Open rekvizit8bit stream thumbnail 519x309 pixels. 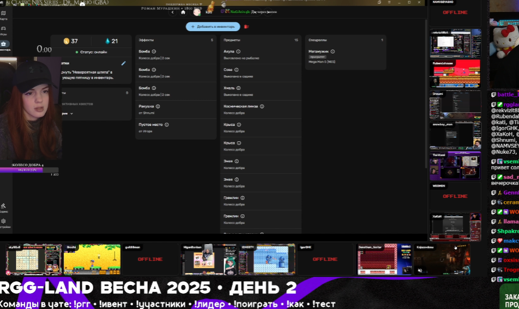455,44
